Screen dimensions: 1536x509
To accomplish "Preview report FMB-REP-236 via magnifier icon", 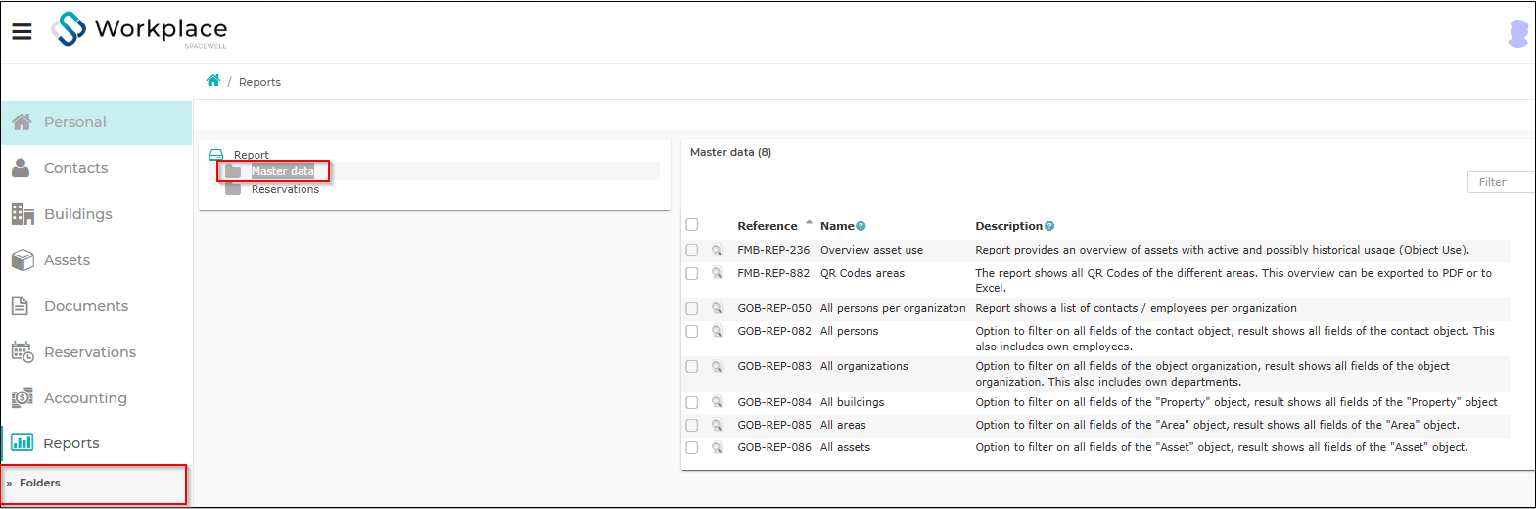I will point(718,251).
